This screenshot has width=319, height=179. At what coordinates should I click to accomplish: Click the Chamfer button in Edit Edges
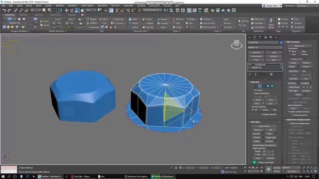(x=257, y=138)
